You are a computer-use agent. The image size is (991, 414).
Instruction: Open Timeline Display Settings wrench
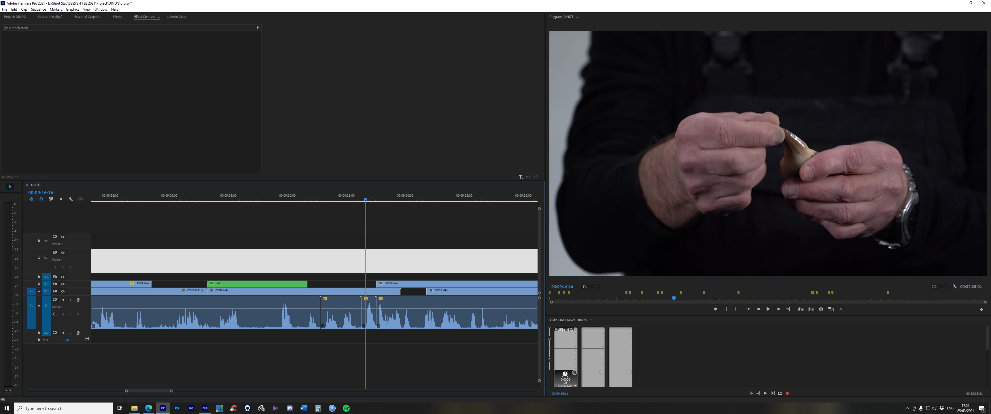tap(70, 199)
